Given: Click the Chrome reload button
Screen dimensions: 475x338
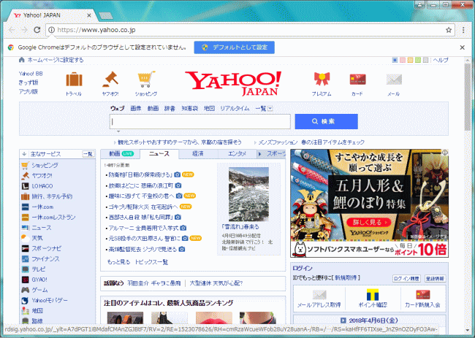Looking at the screenshot, I should pos(37,30).
